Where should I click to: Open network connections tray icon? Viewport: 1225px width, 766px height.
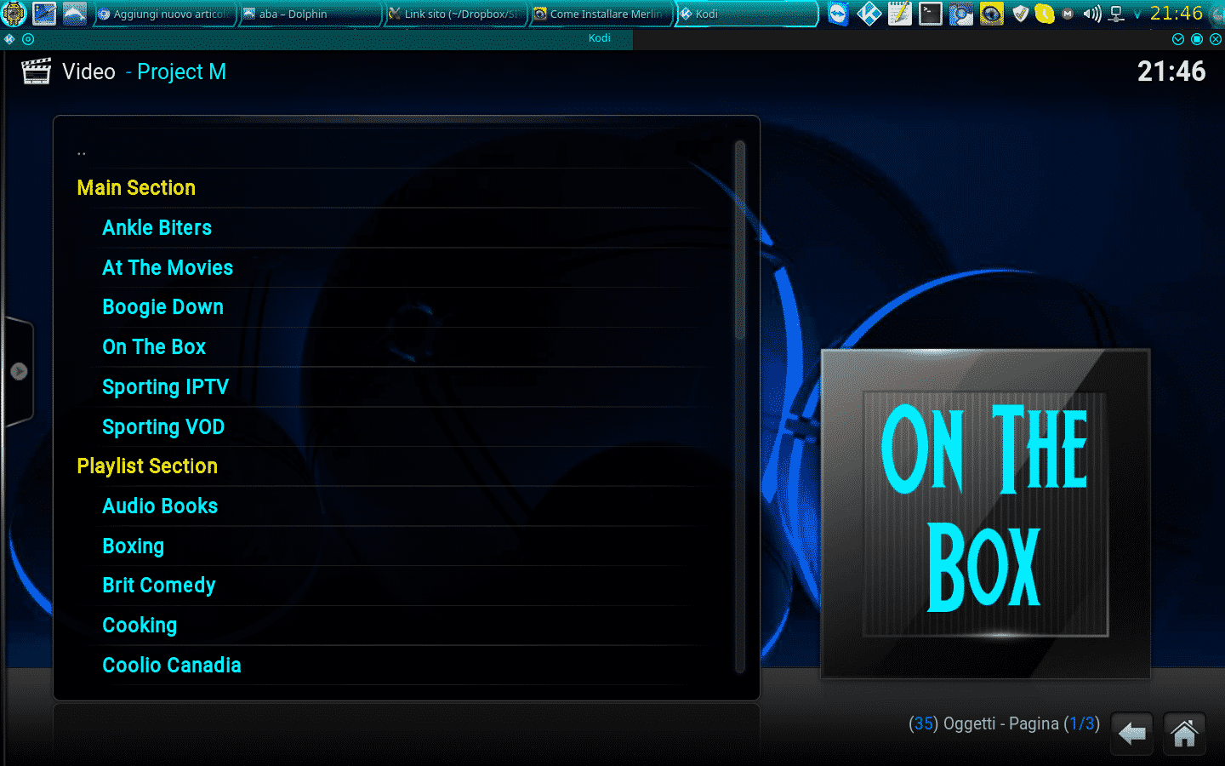(x=1117, y=14)
